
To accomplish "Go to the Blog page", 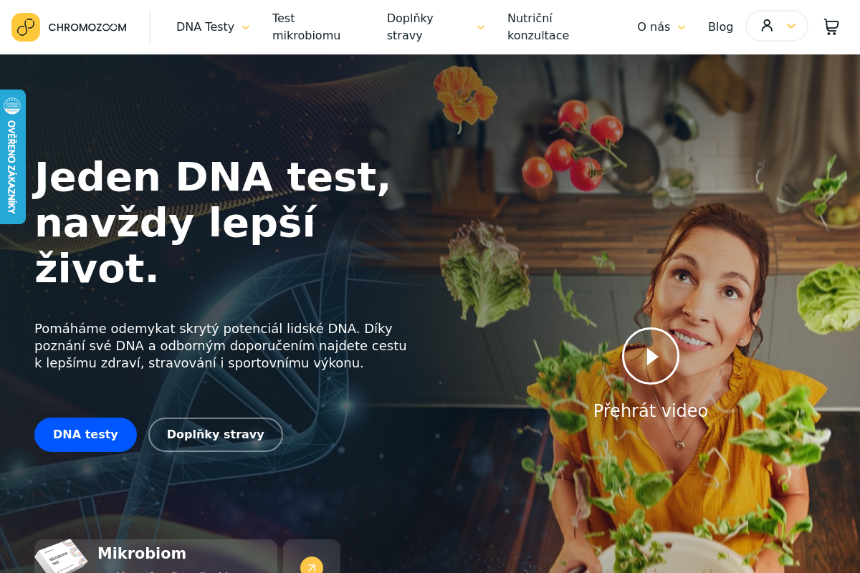I will [720, 27].
